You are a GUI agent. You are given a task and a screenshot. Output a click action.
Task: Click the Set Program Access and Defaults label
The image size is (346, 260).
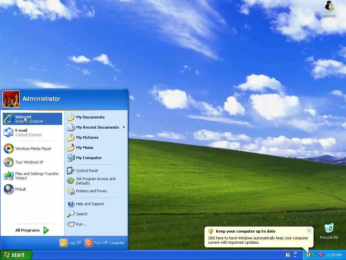[x=96, y=181]
